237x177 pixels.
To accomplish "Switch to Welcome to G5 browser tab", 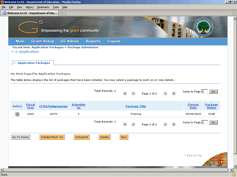I will coord(30,13).
